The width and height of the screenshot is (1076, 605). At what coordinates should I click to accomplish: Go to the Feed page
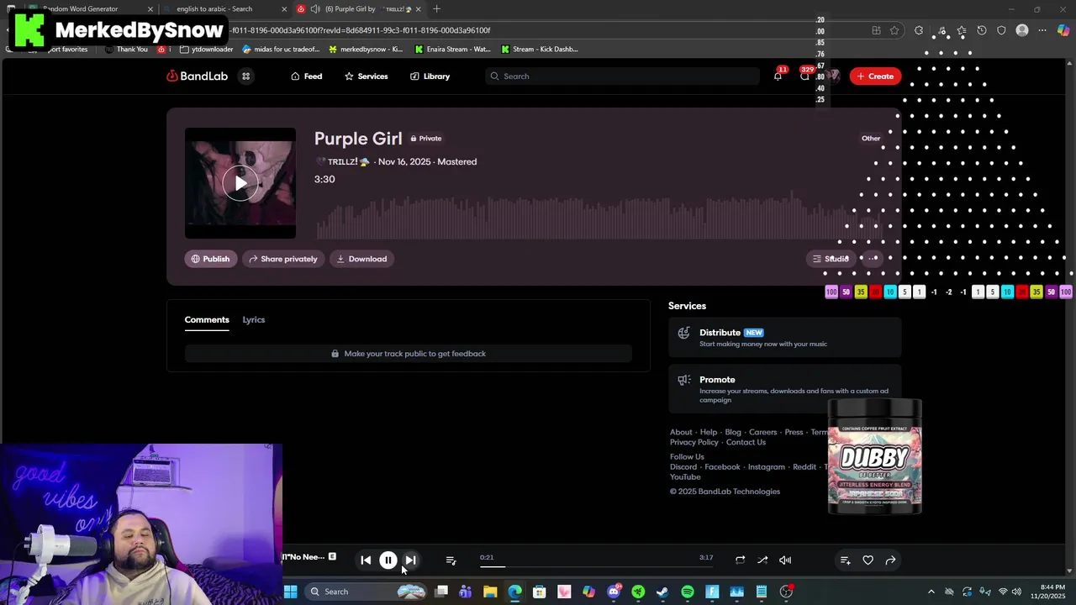click(x=307, y=76)
